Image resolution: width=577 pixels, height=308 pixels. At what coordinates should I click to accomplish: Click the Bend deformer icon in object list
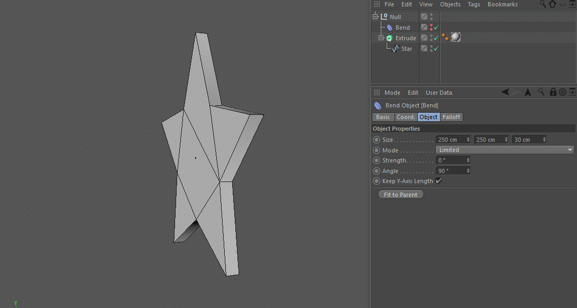pos(389,28)
